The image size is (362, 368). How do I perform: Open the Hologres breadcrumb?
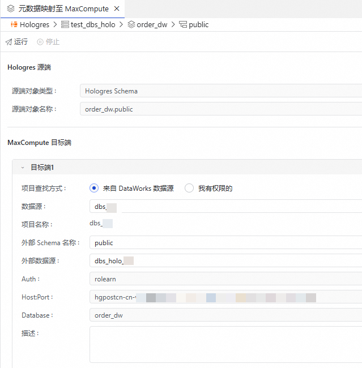[35, 24]
